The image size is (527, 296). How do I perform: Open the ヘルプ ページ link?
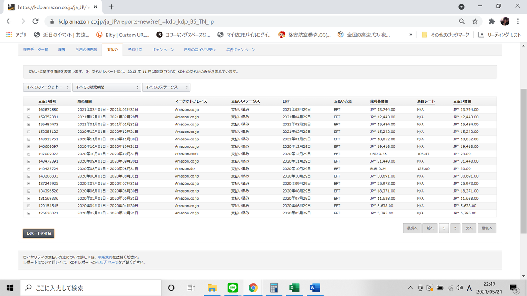(x=108, y=262)
